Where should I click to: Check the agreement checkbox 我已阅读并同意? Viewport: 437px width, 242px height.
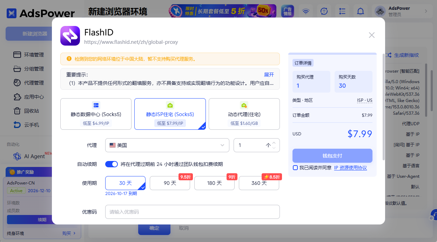point(295,168)
